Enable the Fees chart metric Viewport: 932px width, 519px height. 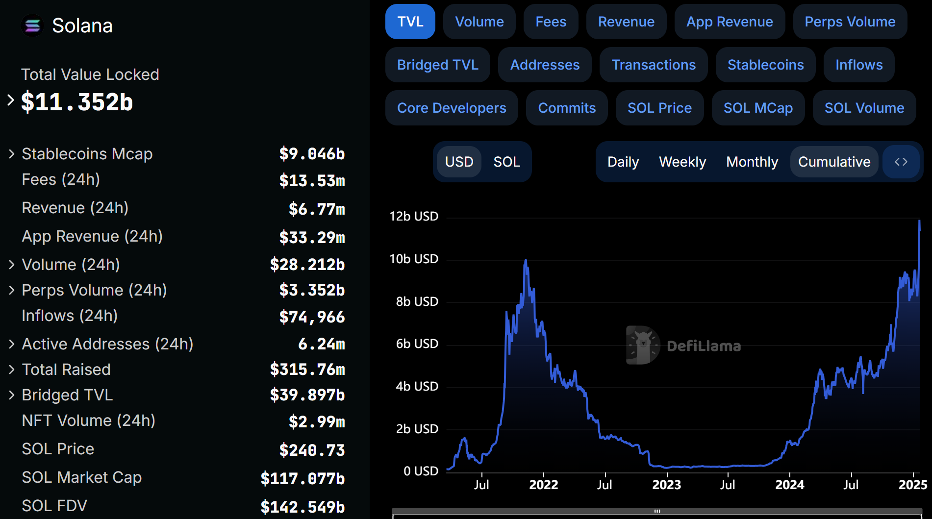551,22
